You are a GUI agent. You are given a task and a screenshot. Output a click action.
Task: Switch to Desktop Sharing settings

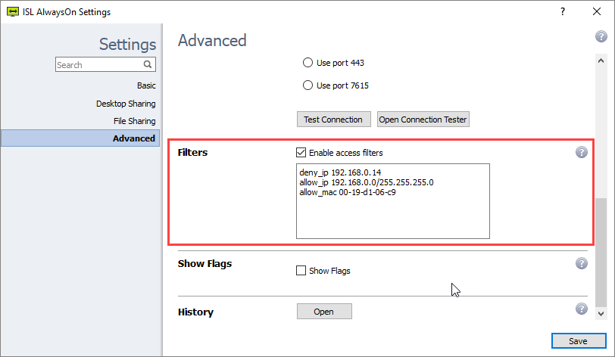tap(126, 104)
